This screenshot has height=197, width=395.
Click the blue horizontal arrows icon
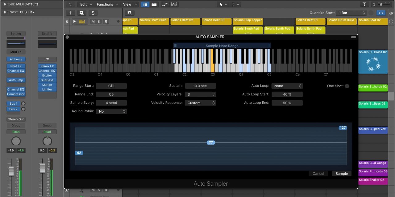(381, 13)
